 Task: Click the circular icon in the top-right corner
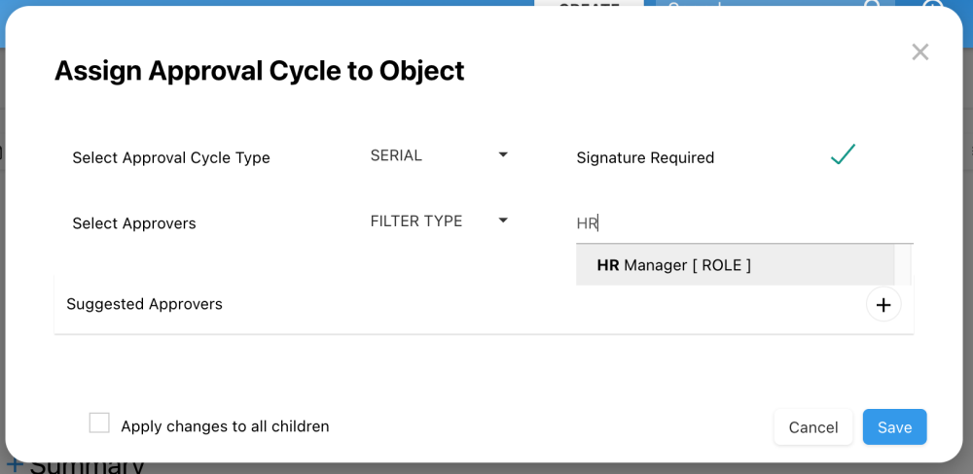[932, 6]
